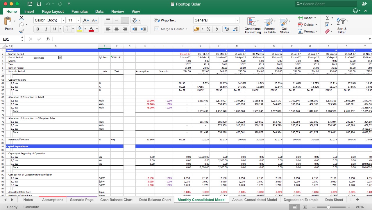Align text left
Screen dimensions: 372x210
(x=108, y=29)
